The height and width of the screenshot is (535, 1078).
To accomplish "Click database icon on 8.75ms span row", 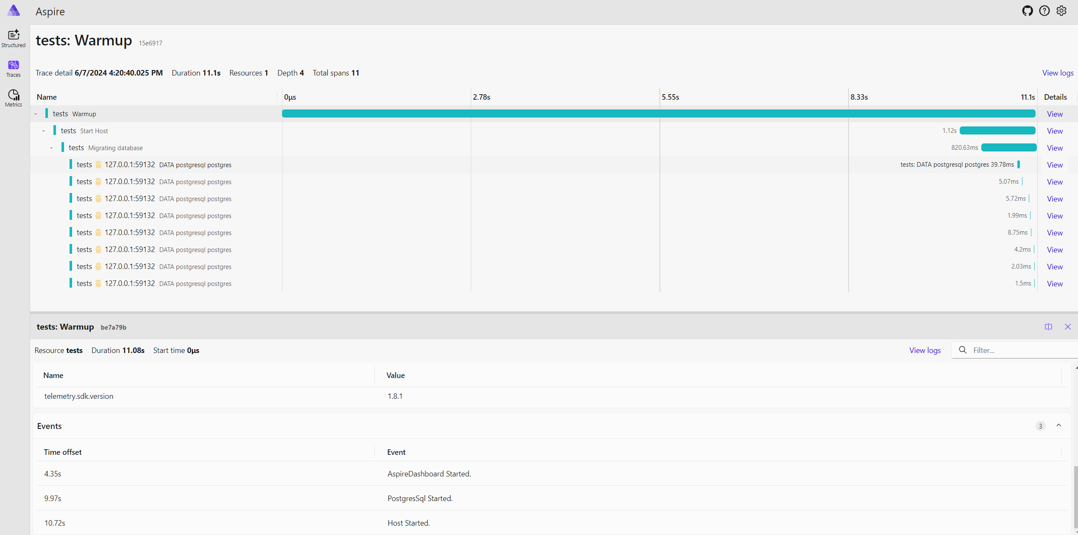I will click(x=98, y=232).
